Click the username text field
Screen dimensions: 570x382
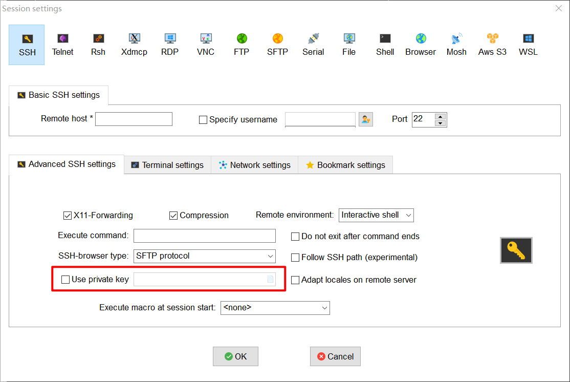pyautogui.click(x=320, y=119)
